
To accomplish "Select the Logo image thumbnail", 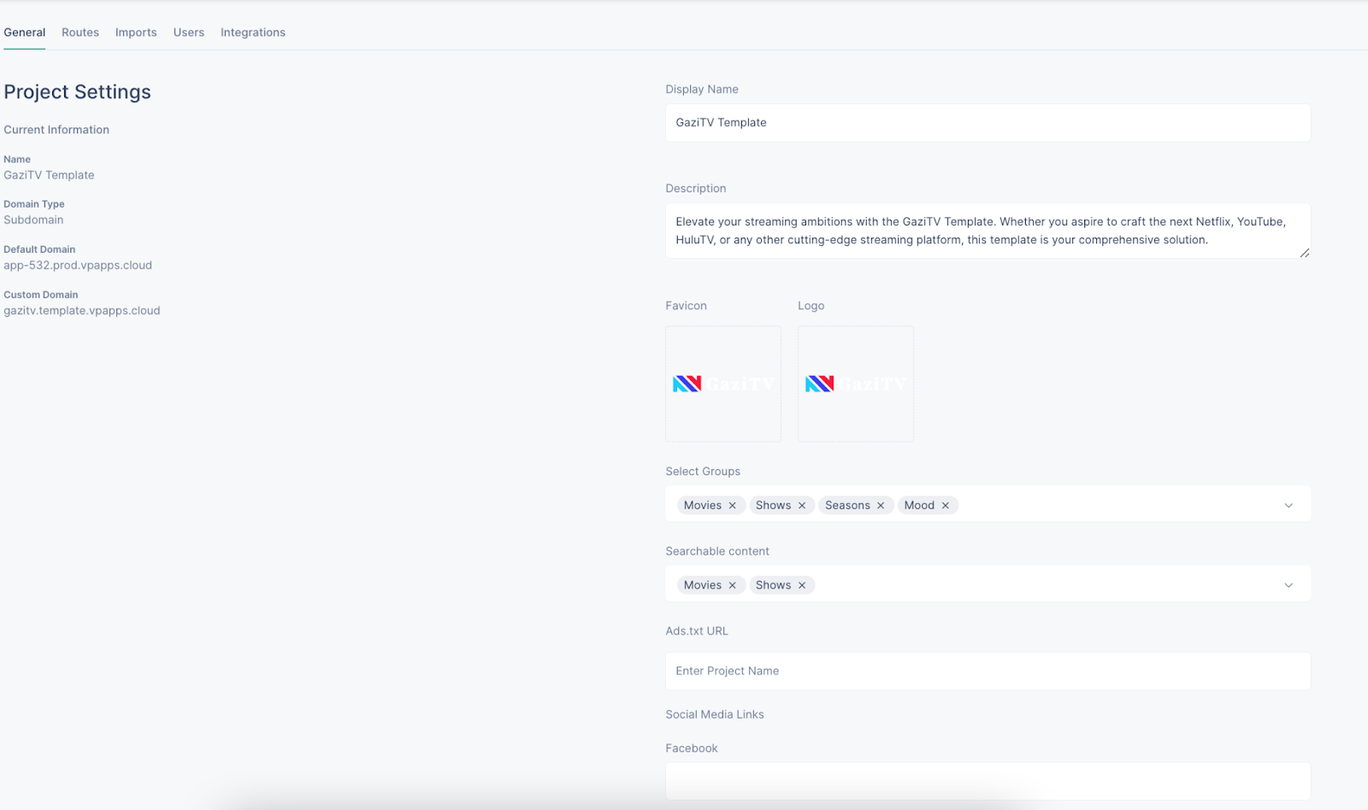I will pyautogui.click(x=856, y=384).
